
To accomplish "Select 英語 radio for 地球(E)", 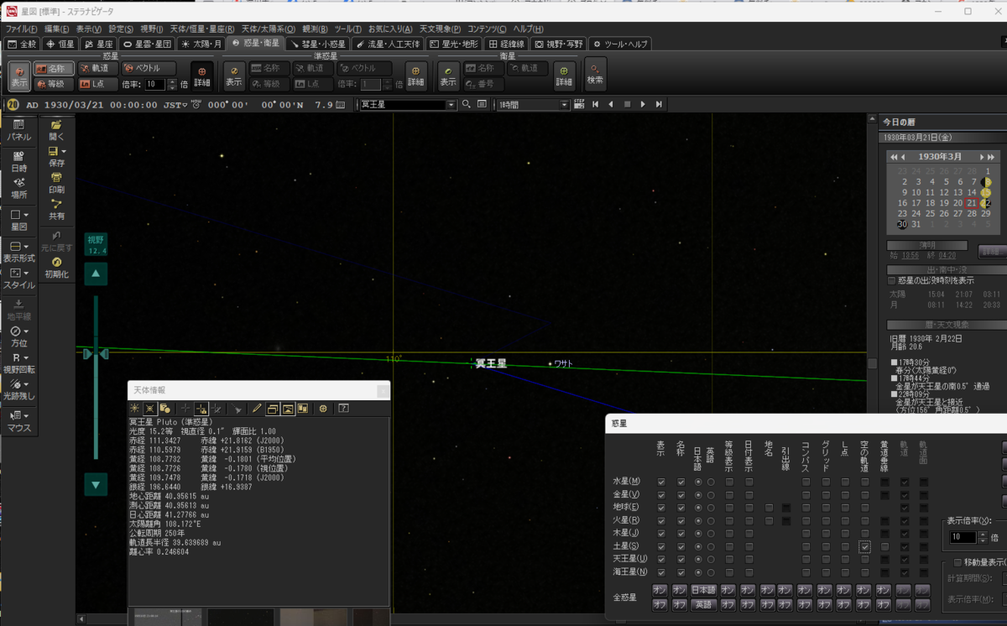I will coord(711,508).
